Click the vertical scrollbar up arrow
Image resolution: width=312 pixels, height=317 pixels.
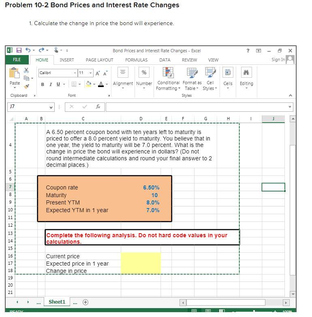point(293,119)
